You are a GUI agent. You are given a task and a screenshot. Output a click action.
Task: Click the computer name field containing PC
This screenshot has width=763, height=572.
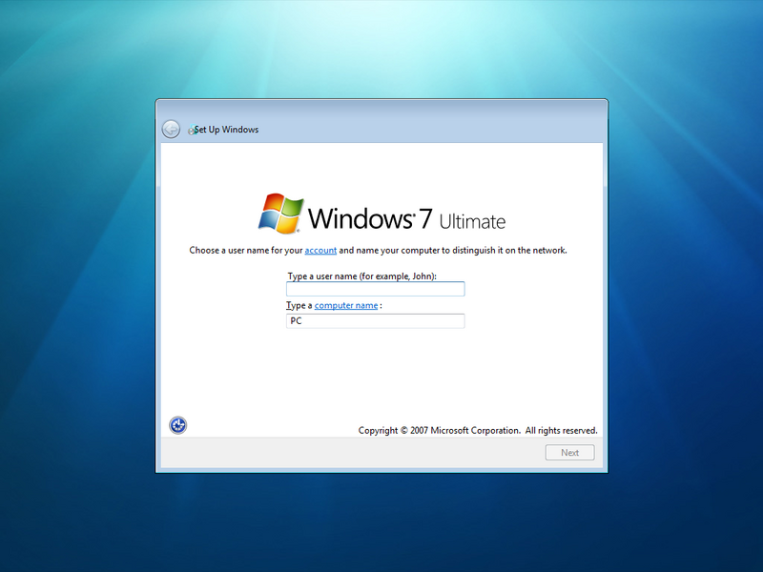click(375, 321)
